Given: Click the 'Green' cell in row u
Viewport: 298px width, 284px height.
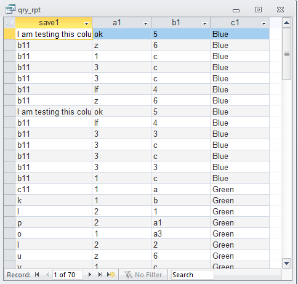Looking at the screenshot, I should coord(240,256).
